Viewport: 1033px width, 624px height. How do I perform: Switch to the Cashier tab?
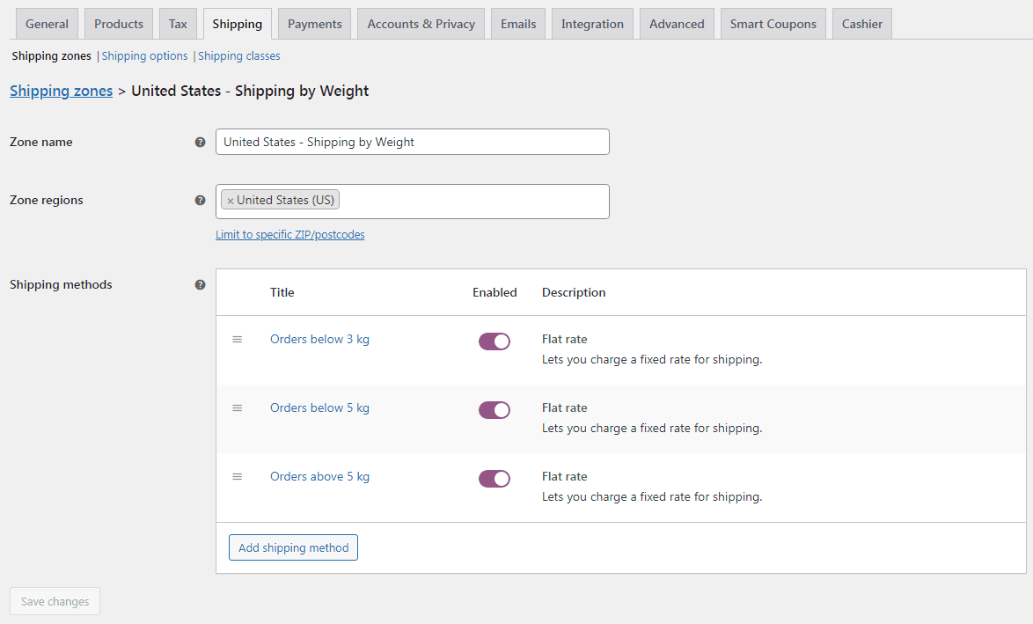[x=861, y=24]
